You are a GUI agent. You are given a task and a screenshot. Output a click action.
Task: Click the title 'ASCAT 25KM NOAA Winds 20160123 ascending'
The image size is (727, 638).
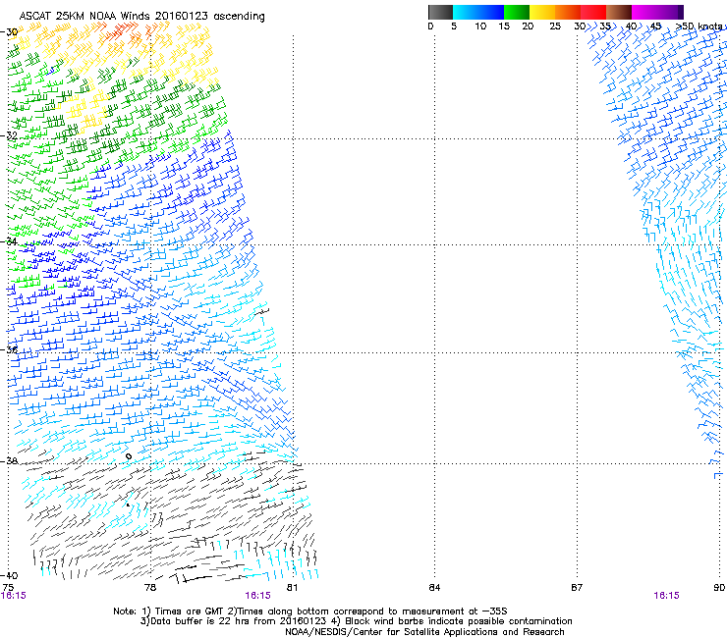(x=141, y=16)
